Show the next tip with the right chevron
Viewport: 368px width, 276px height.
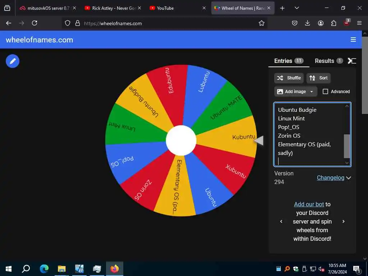[343, 221]
